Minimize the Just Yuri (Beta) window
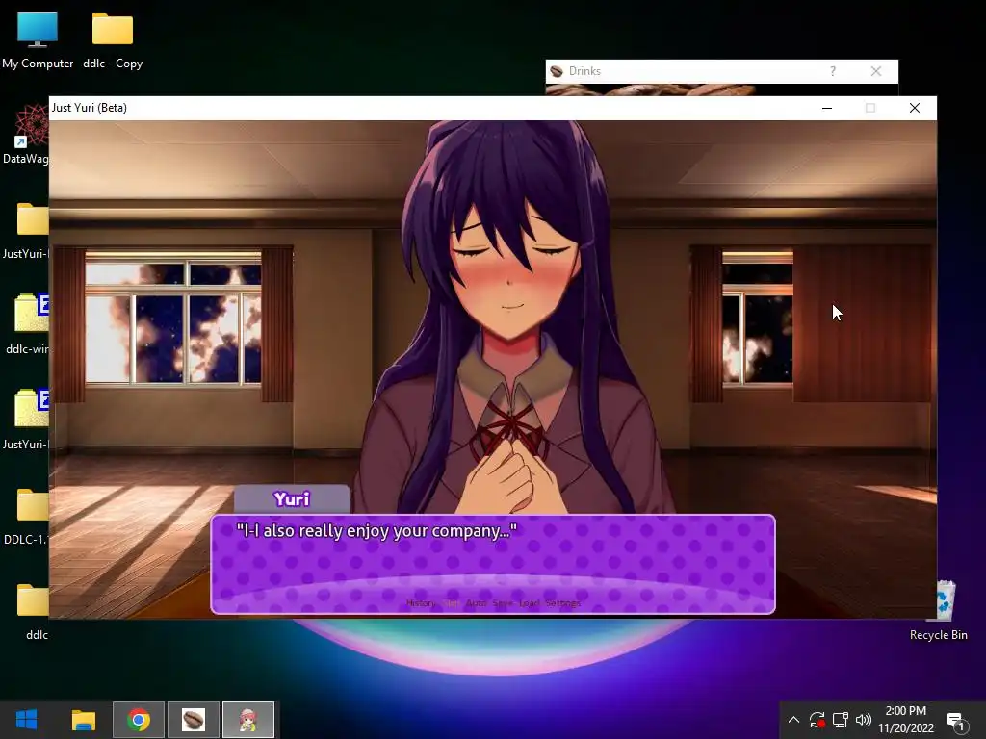This screenshot has height=739, width=986. pos(827,108)
